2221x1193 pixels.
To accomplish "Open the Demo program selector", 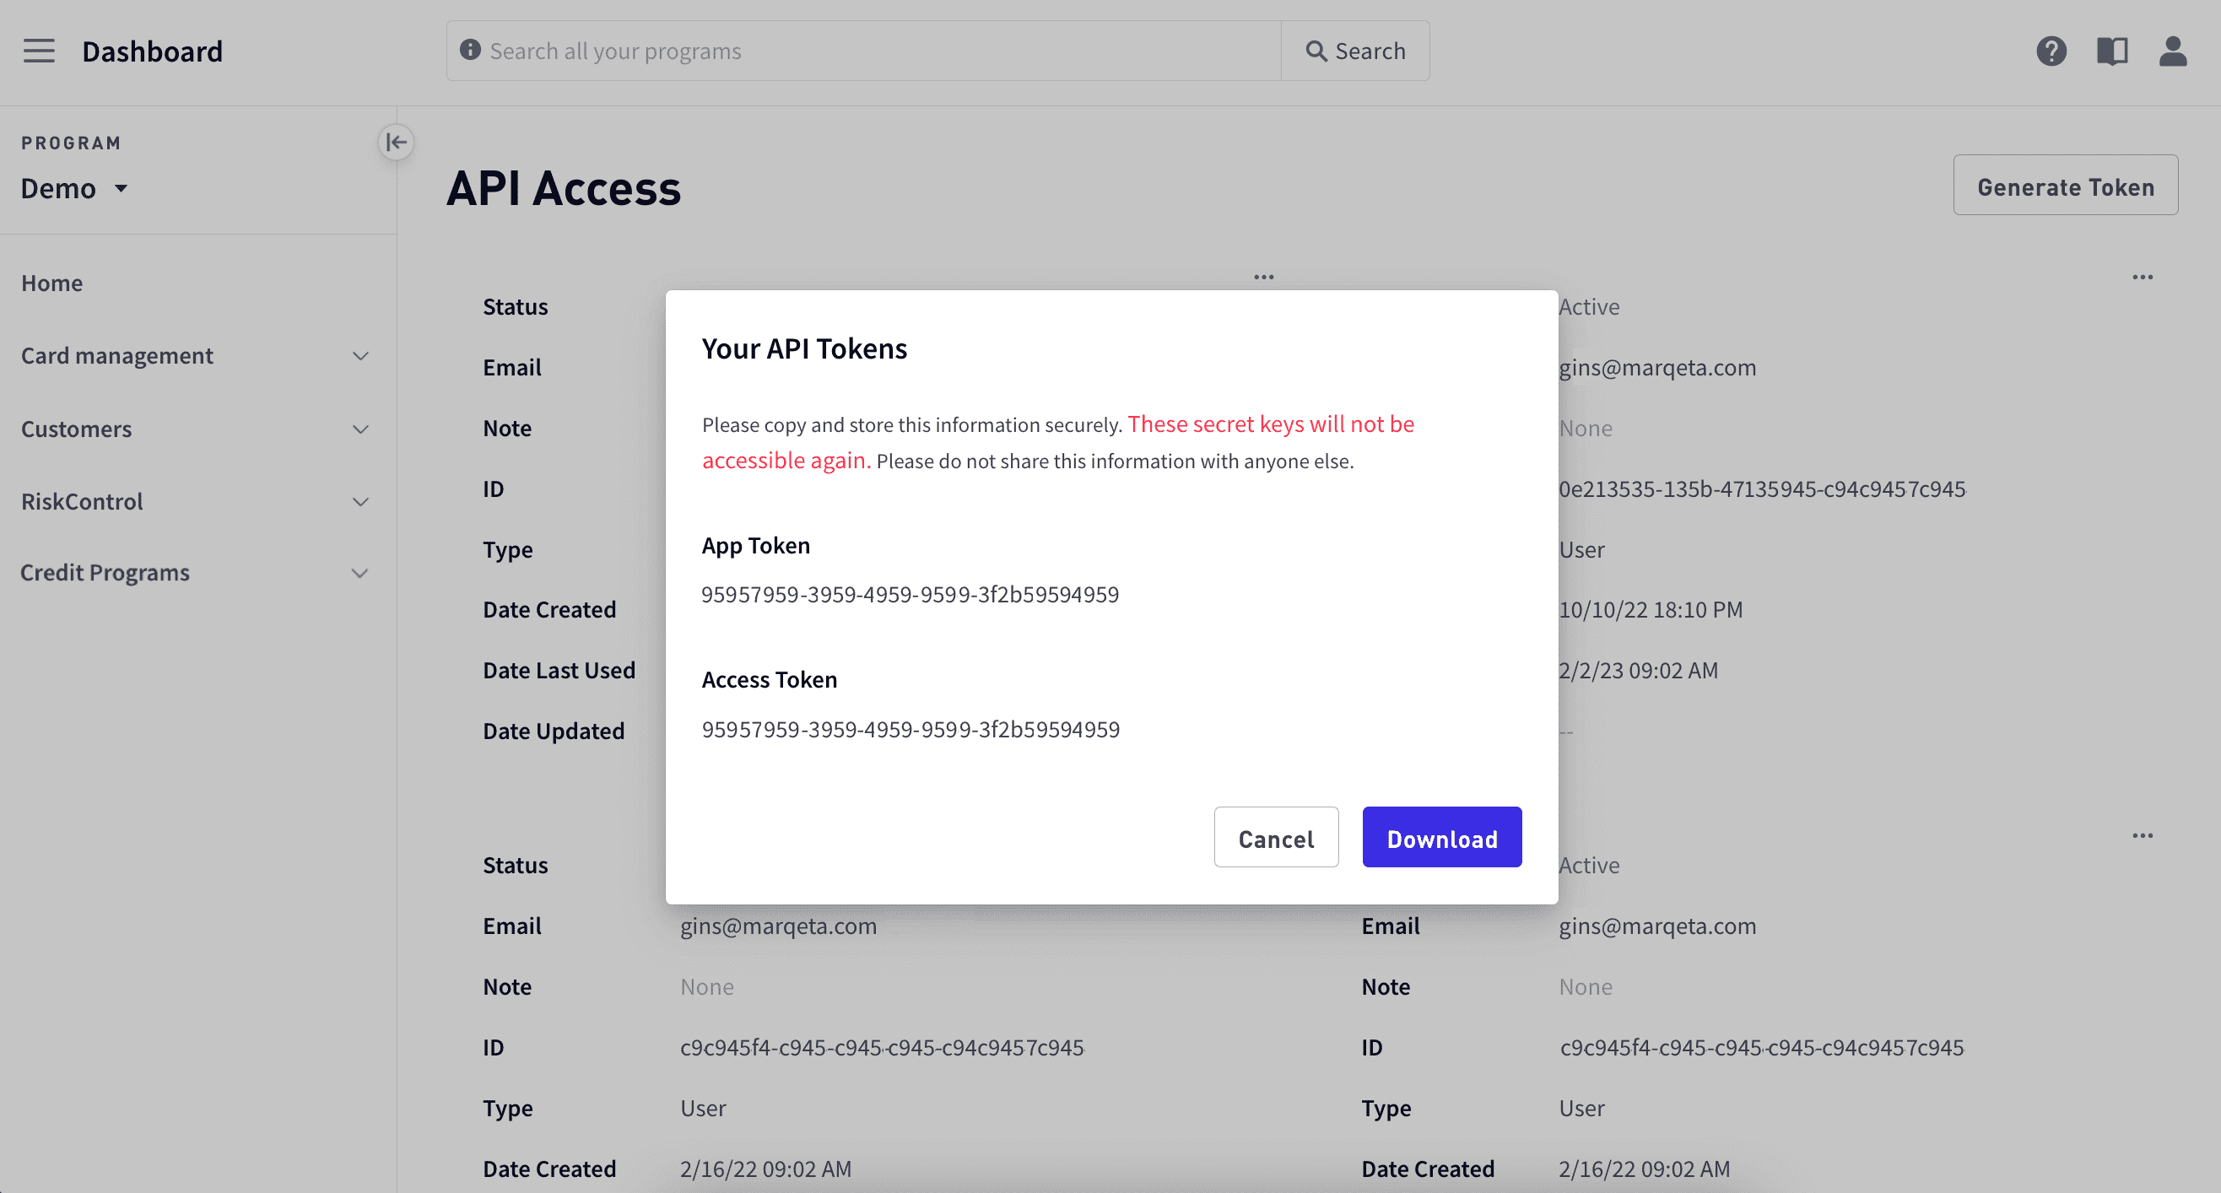I will coord(74,188).
